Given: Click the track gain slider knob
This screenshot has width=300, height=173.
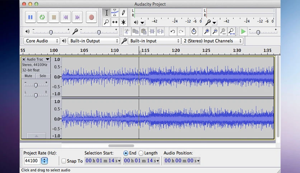Looking at the screenshot, I should (36, 85).
